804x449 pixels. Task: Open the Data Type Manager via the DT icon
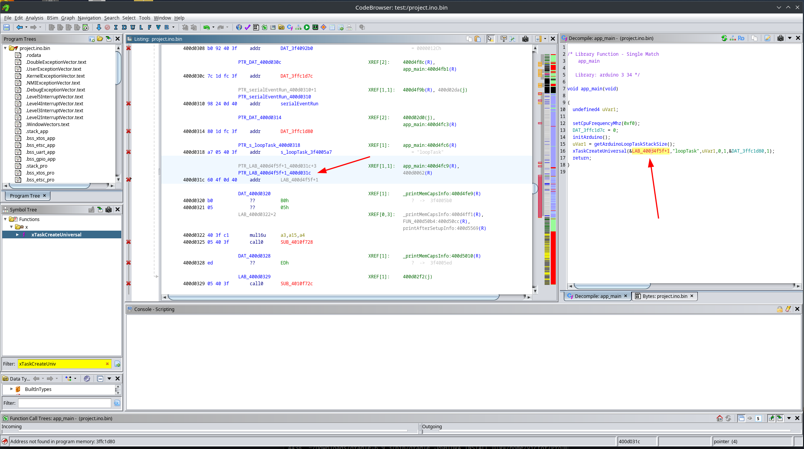click(281, 27)
